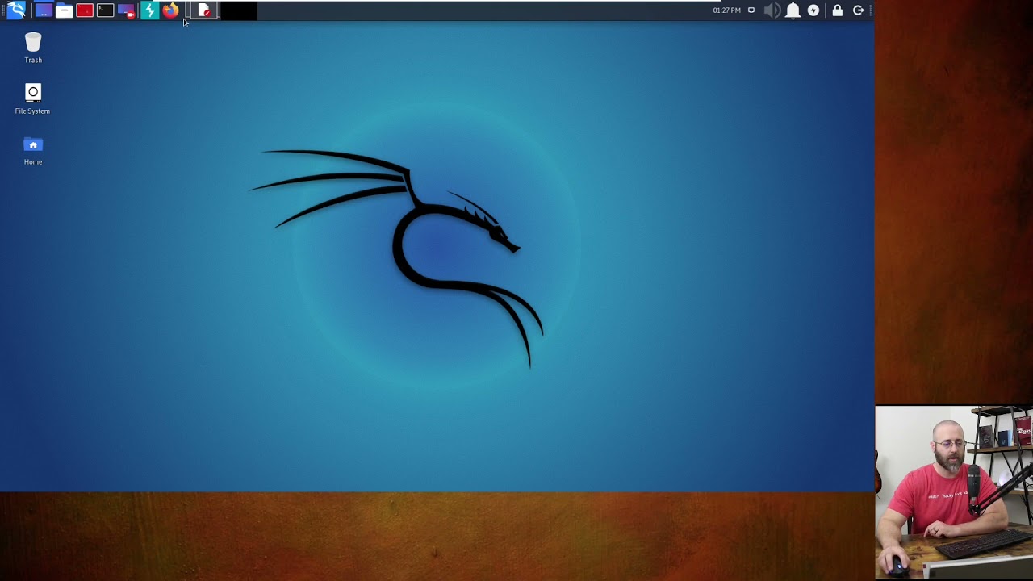The height and width of the screenshot is (581, 1033).
Task: Open the notifications bell
Action: click(793, 10)
